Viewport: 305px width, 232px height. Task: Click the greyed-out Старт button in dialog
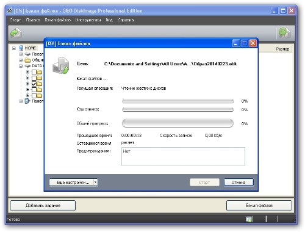[204, 182]
